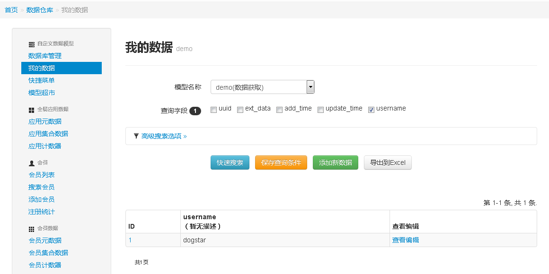Image resolution: width=549 pixels, height=274 pixels.
Task: Expand 高级搜索选项 advanced search options
Action: (x=164, y=136)
